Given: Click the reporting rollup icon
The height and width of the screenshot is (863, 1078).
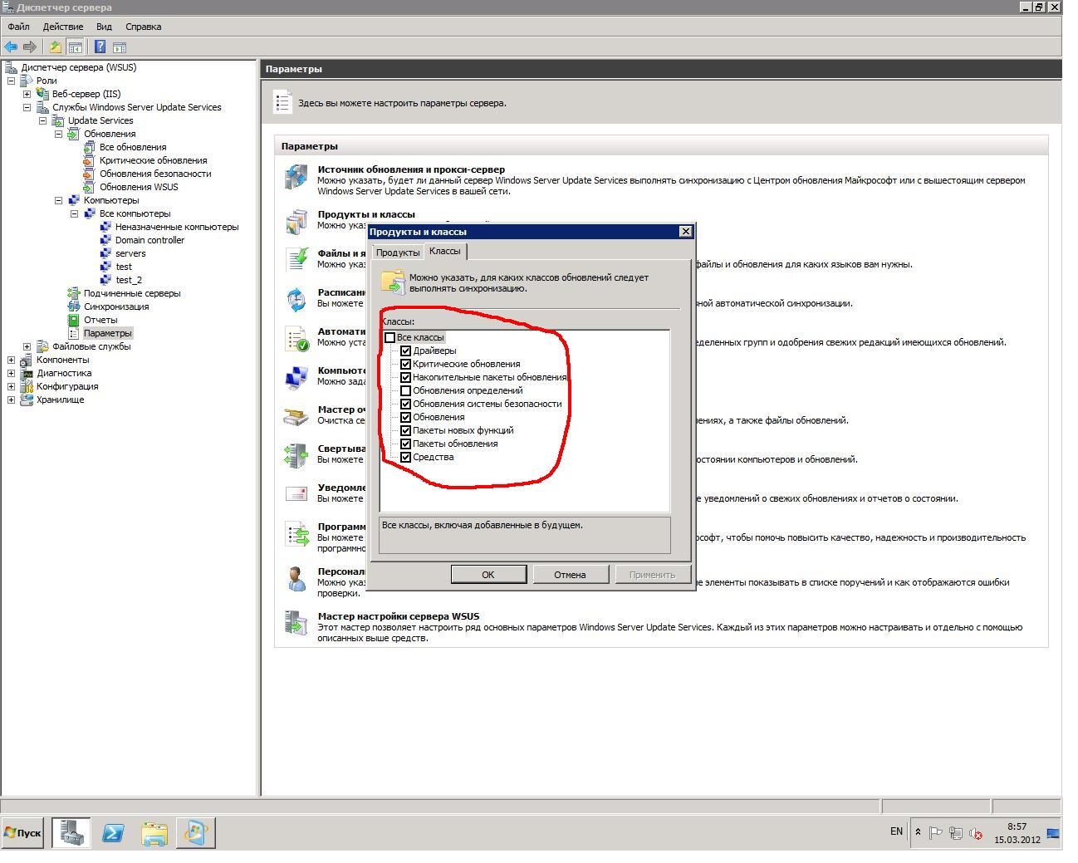Looking at the screenshot, I should click(296, 455).
